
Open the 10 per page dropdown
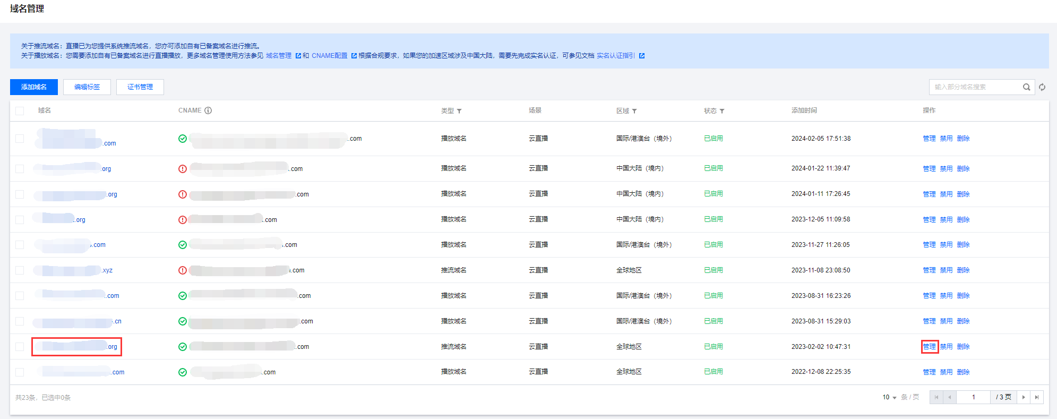pos(889,397)
